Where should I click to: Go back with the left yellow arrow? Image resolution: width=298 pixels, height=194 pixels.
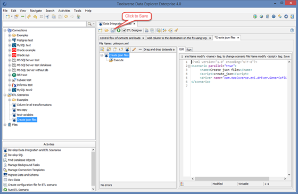coord(66,17)
